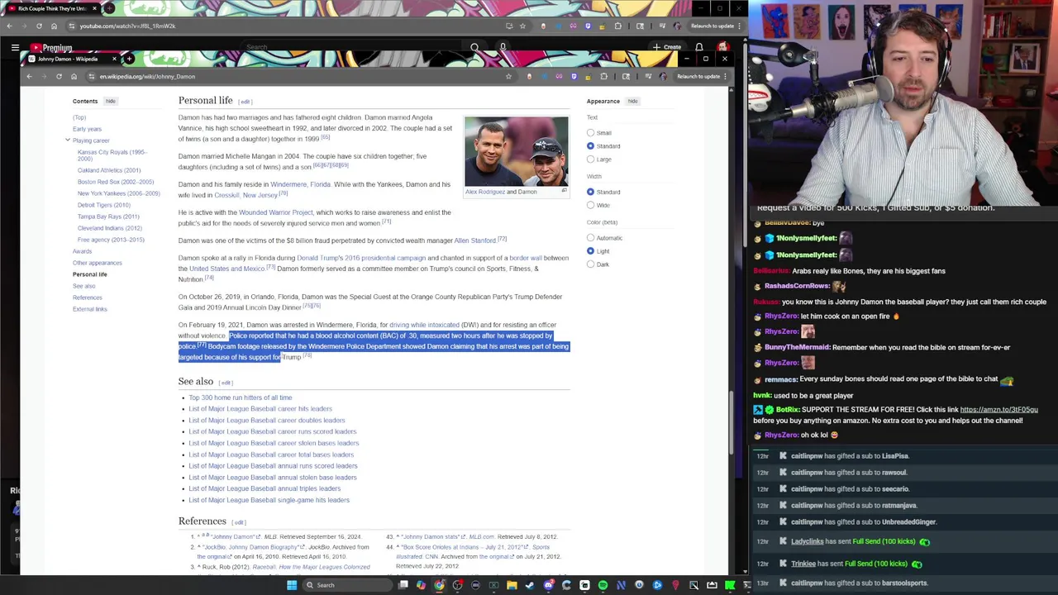The image size is (1058, 595).
Task: Bookmark the YouTube page with star
Action: [x=522, y=26]
